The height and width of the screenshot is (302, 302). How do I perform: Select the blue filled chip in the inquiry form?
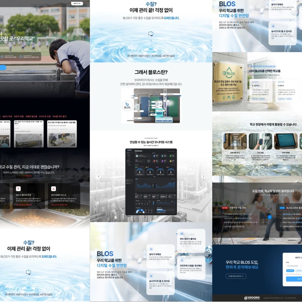(x=290, y=271)
